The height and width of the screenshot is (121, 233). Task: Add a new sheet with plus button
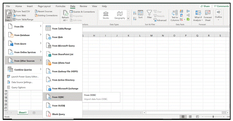[x=34, y=113]
